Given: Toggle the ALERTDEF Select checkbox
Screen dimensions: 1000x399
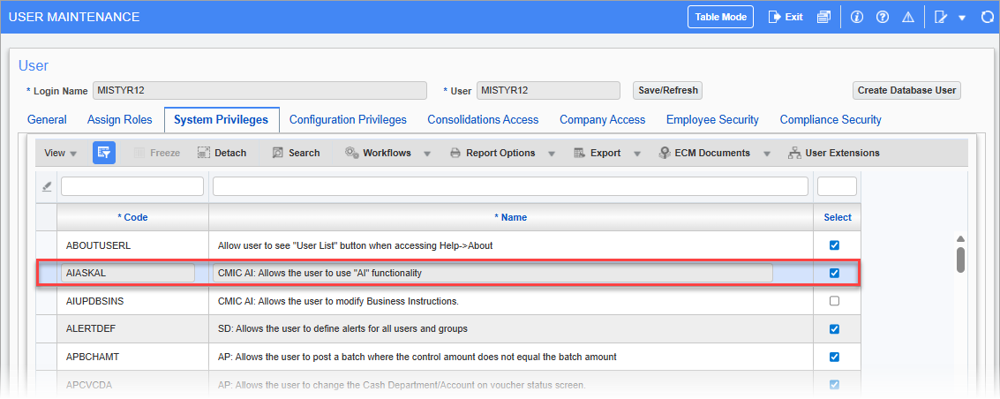Looking at the screenshot, I should pyautogui.click(x=833, y=329).
